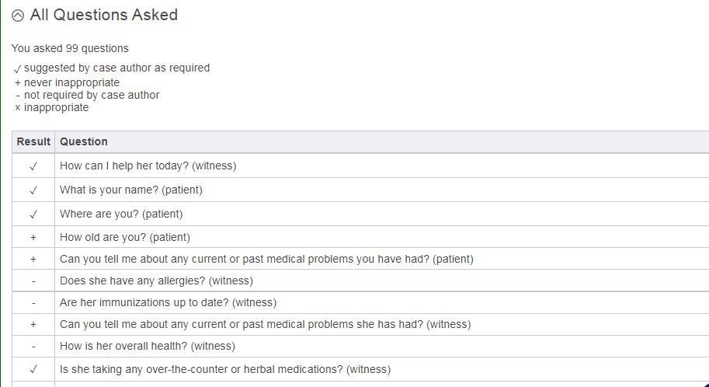Click 'Does she have any allergies?' text
The width and height of the screenshot is (709, 387).
155,281
